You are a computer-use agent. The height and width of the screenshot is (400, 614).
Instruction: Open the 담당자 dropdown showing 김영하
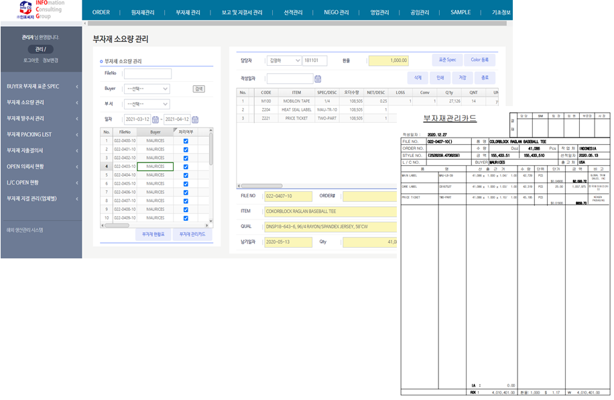click(284, 60)
